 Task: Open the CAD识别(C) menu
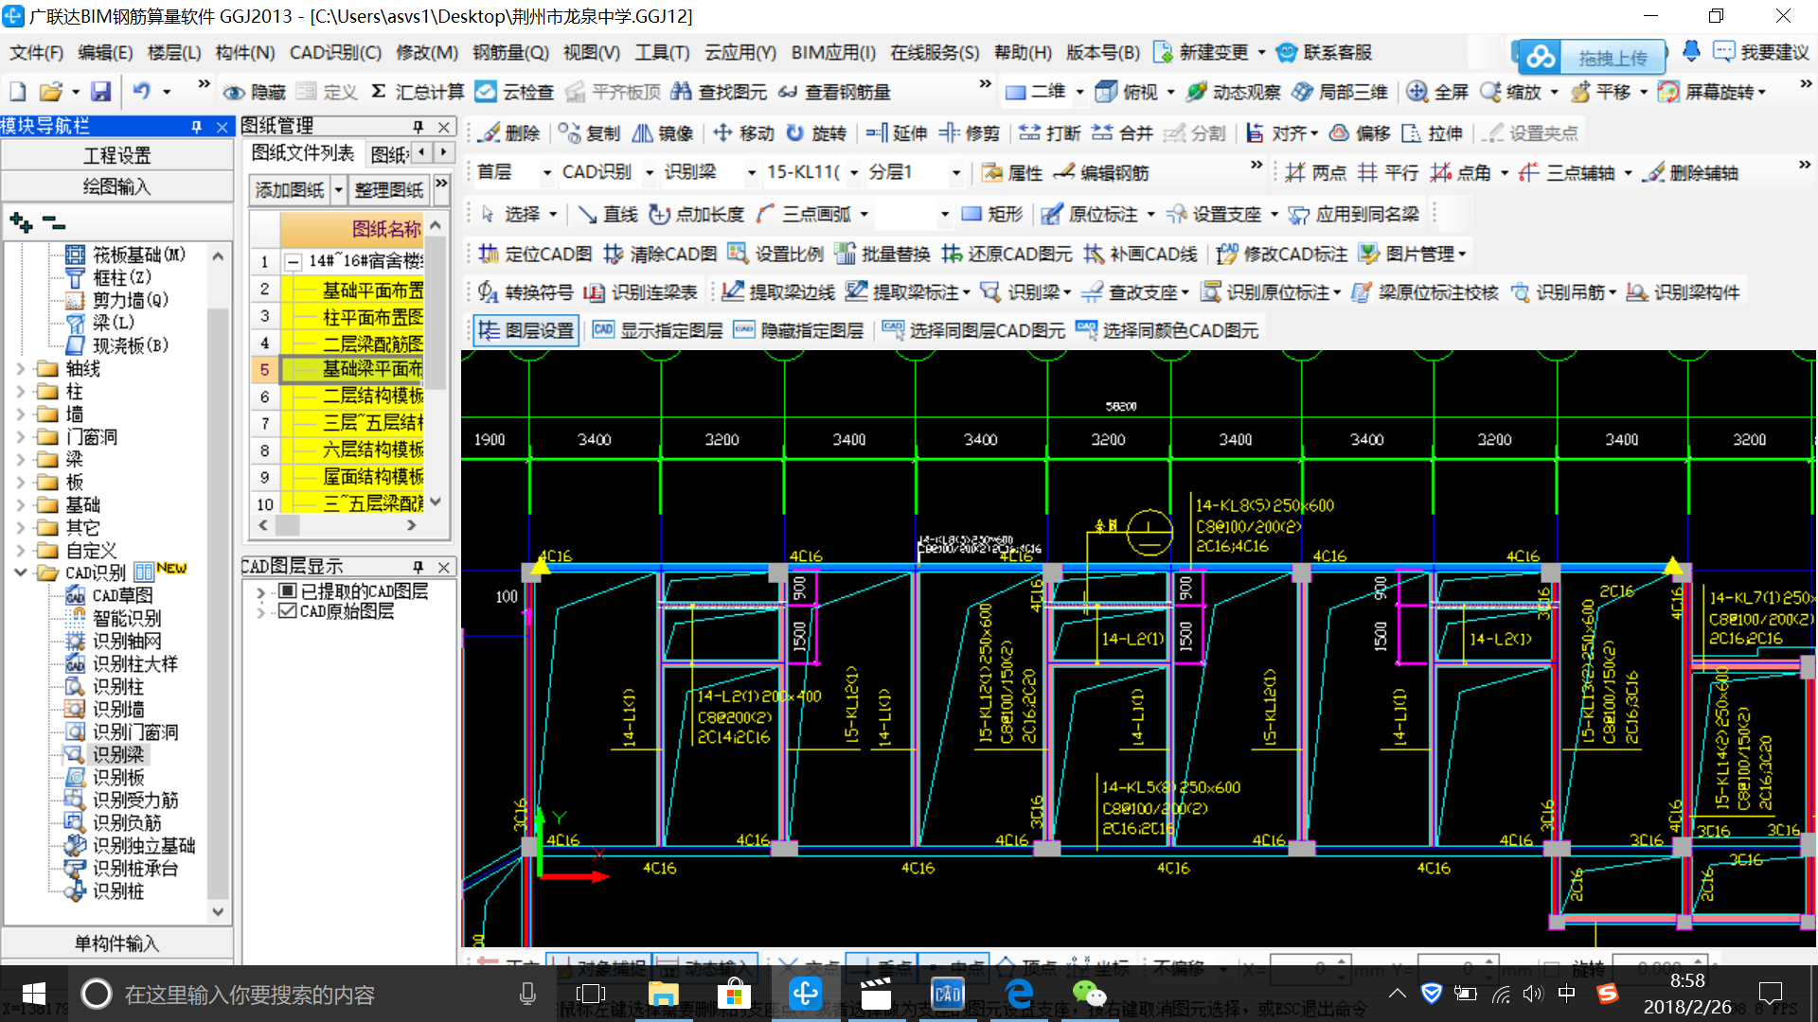tap(334, 52)
